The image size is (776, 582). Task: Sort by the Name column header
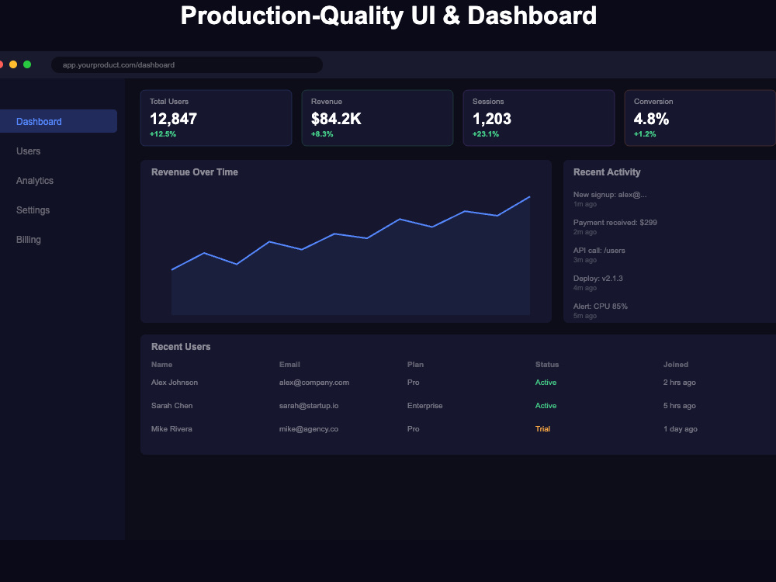coord(162,364)
